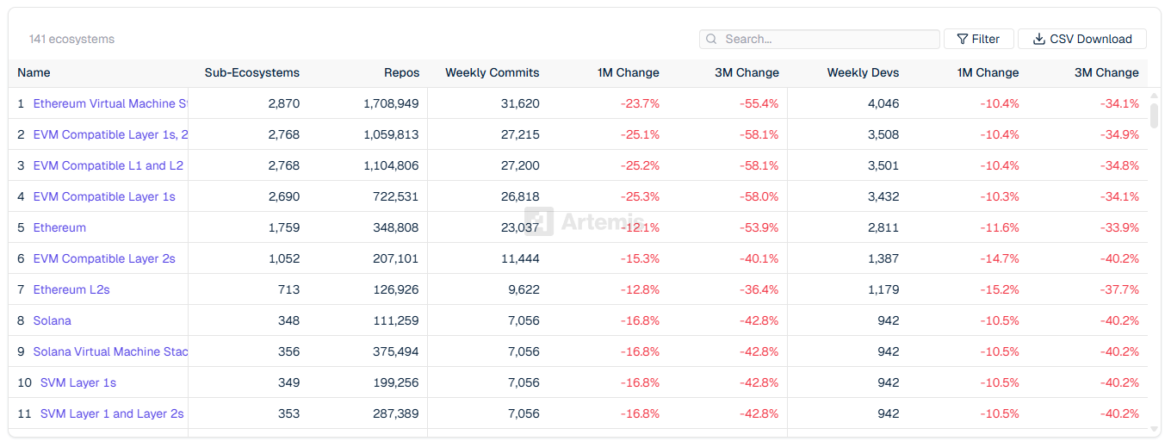Click the vertical scrollbar thumb

coord(1155,115)
